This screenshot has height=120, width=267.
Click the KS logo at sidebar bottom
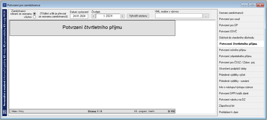coord(5,112)
